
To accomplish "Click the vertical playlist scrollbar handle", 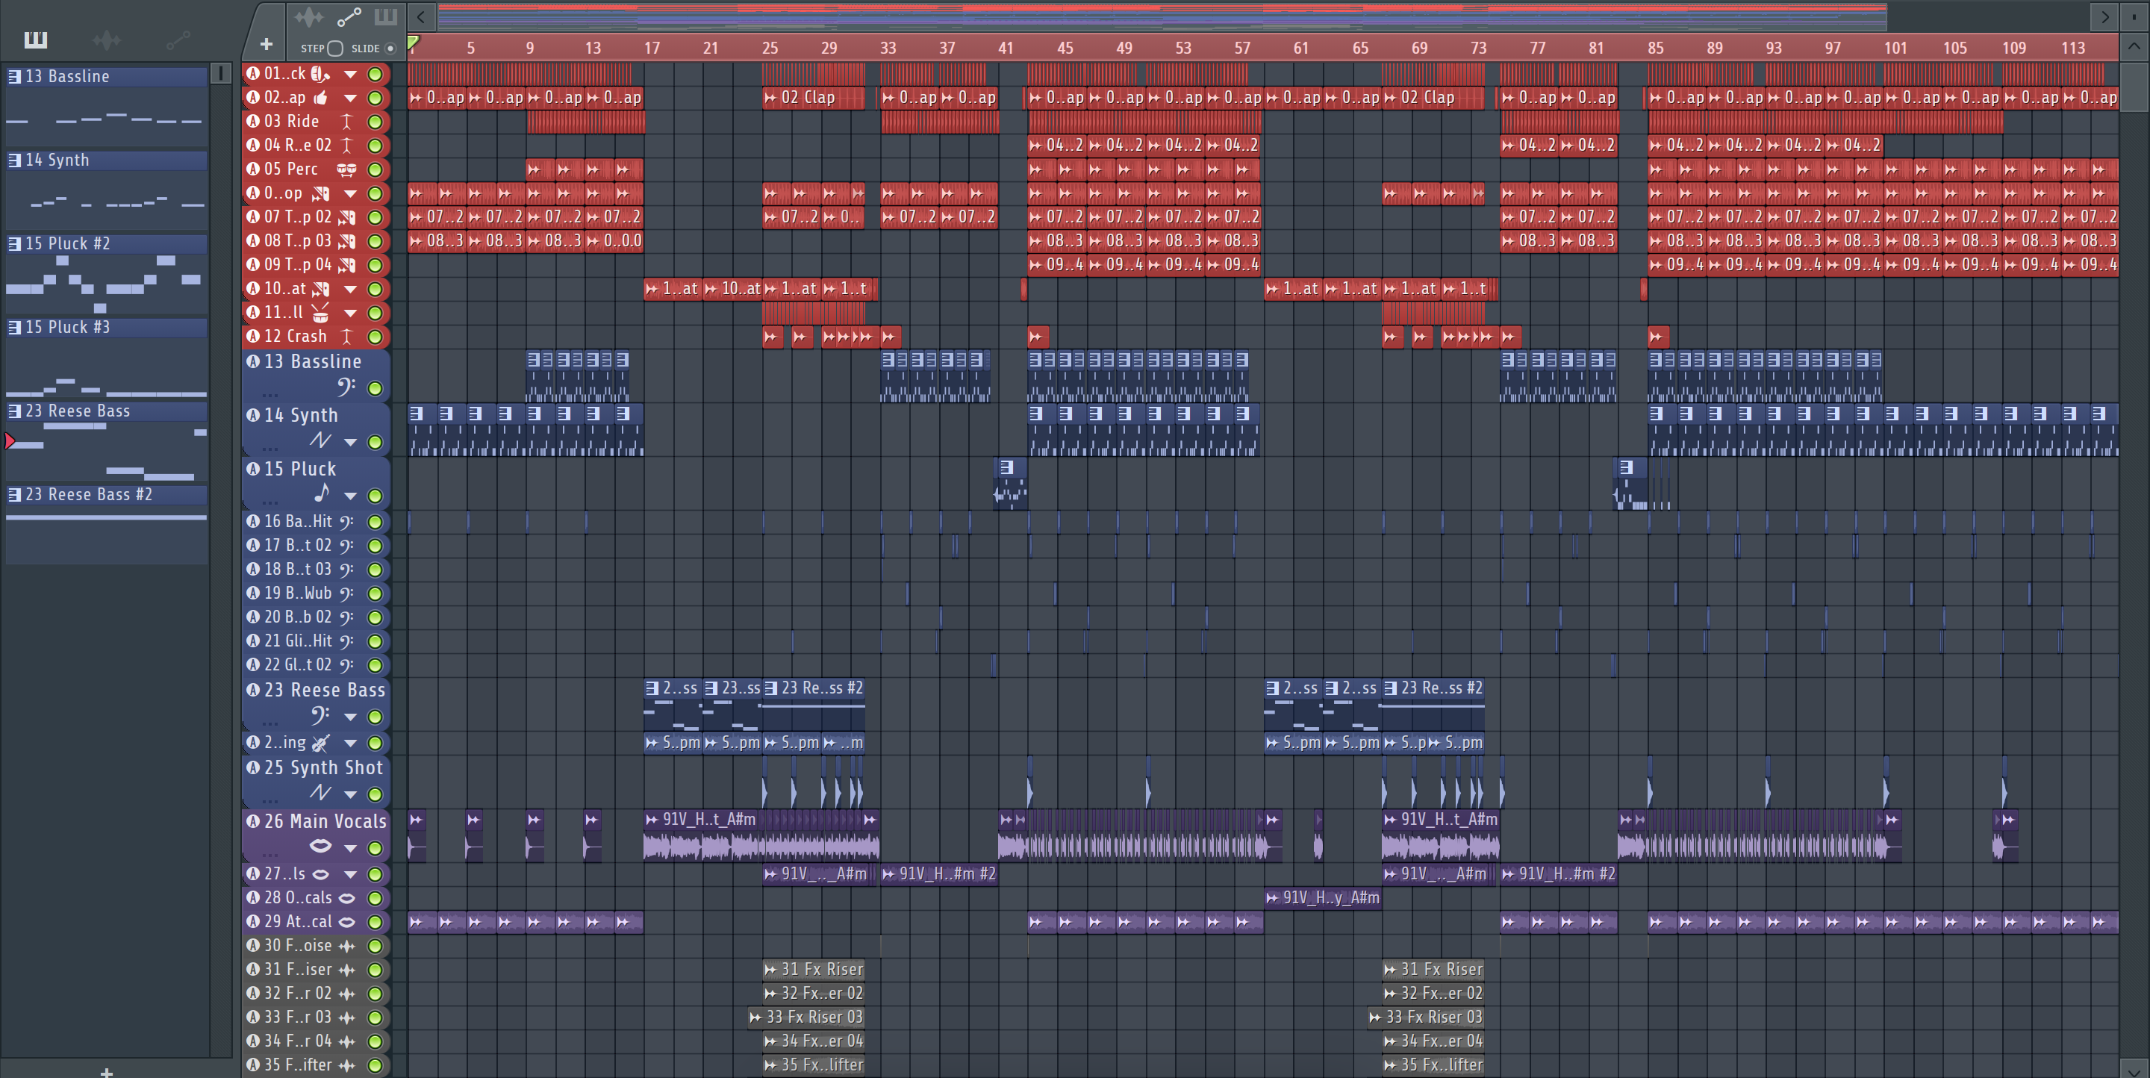I will coord(2135,86).
